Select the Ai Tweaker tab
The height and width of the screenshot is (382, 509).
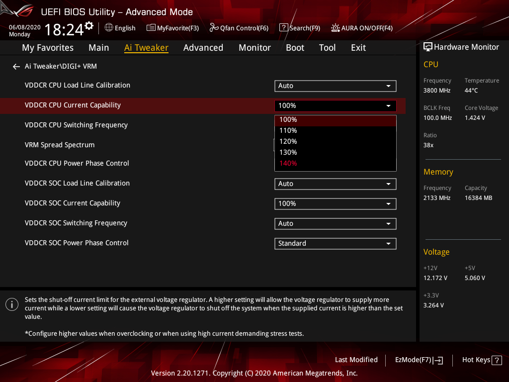click(x=146, y=48)
